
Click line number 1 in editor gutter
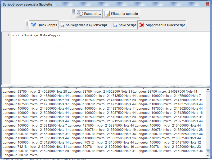8,36
